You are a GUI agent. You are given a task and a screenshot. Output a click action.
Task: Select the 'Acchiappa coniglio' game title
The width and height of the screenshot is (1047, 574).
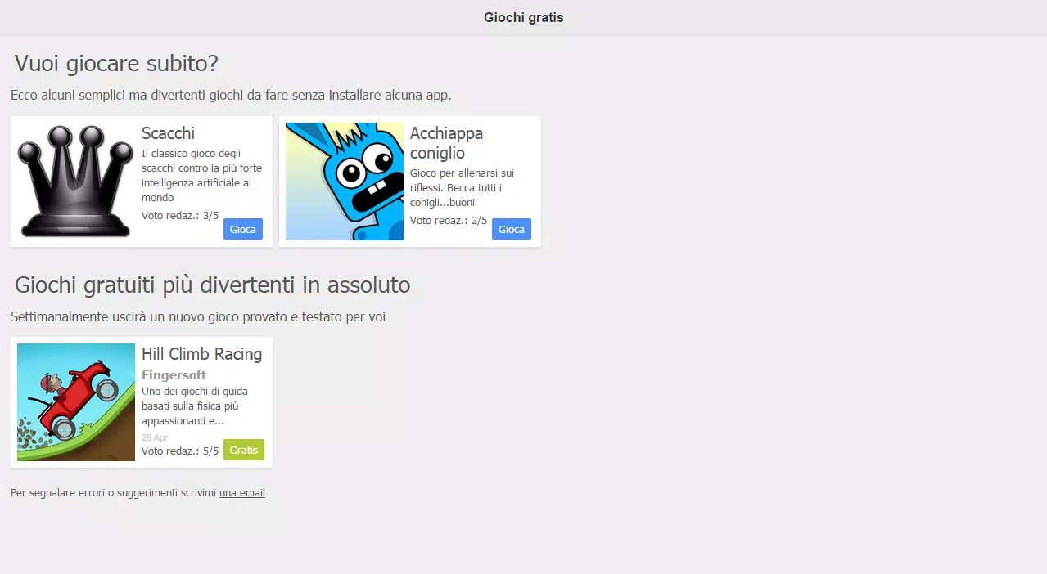(x=446, y=143)
